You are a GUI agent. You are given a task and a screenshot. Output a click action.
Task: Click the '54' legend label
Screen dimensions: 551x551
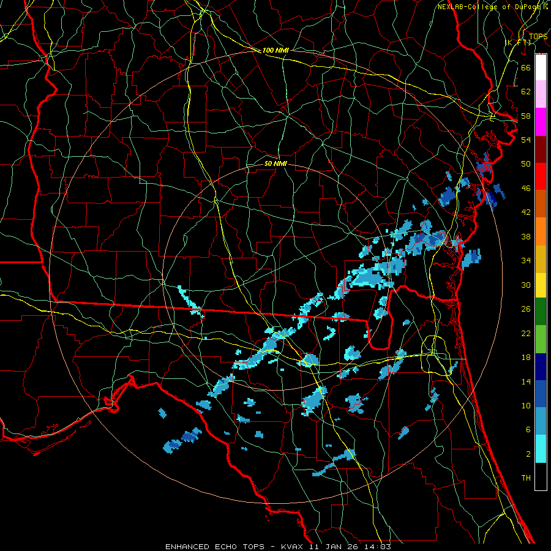526,140
